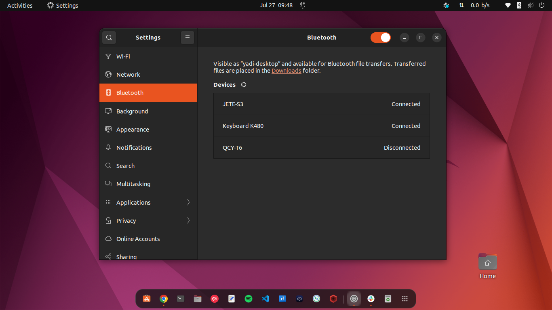Open Terminal from the dock

tap(181, 299)
